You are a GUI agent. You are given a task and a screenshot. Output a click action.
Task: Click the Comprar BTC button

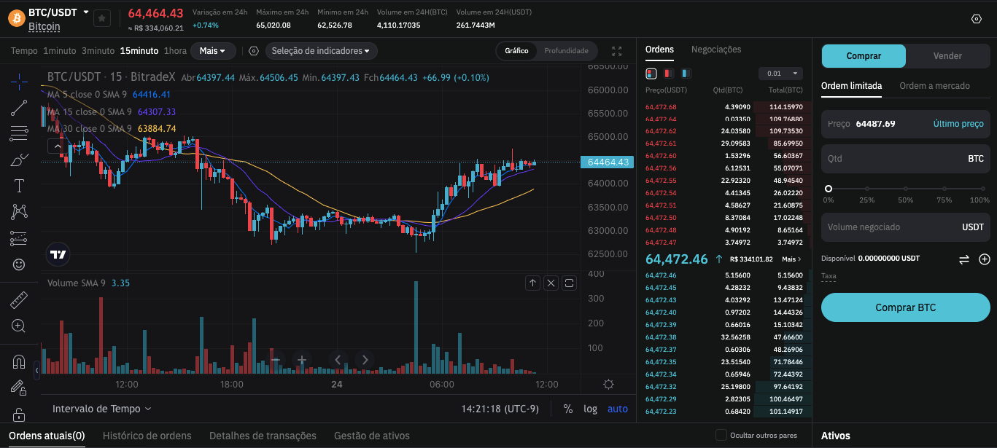905,307
